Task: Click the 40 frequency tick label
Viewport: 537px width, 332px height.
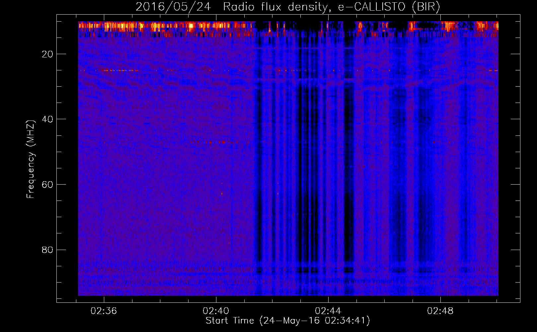Action: 47,119
